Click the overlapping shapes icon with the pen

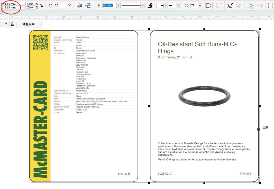pos(230,6)
